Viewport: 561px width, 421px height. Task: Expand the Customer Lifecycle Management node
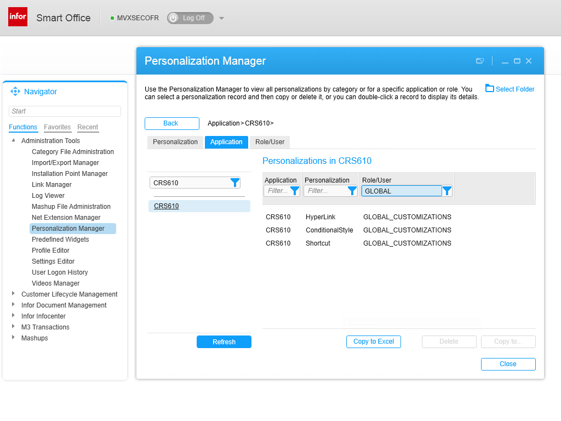(14, 294)
